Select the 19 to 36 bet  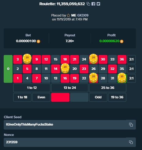(117, 97)
